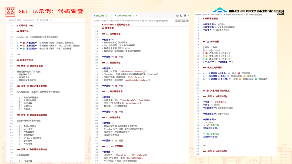Open markdown preview icon in STANDARDS.md toolbar
The width and height of the screenshot is (292, 164).
coord(177,16)
